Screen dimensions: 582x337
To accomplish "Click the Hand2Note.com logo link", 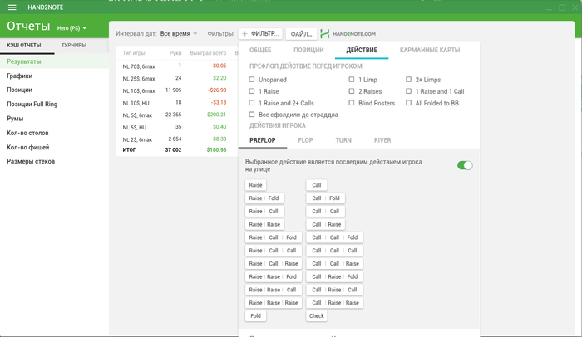I will (x=348, y=34).
